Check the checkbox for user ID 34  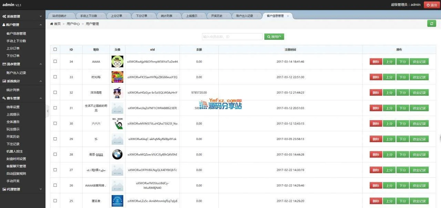point(55,61)
